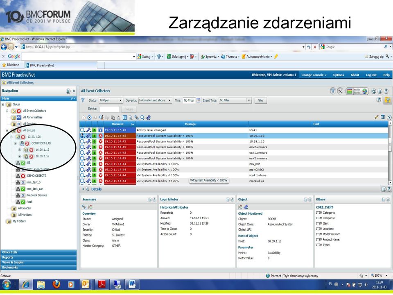393x295 pixels.
Task: Open the calendar icon next to Time filter
Action: (198, 100)
